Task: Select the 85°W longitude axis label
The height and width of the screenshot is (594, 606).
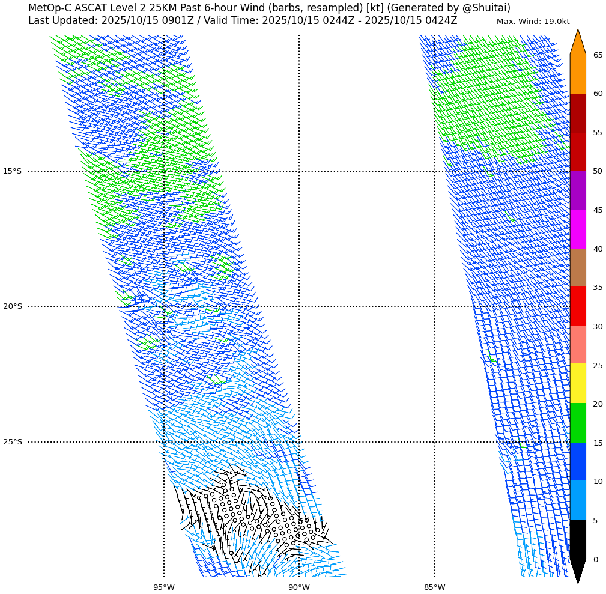Action: pyautogui.click(x=434, y=587)
